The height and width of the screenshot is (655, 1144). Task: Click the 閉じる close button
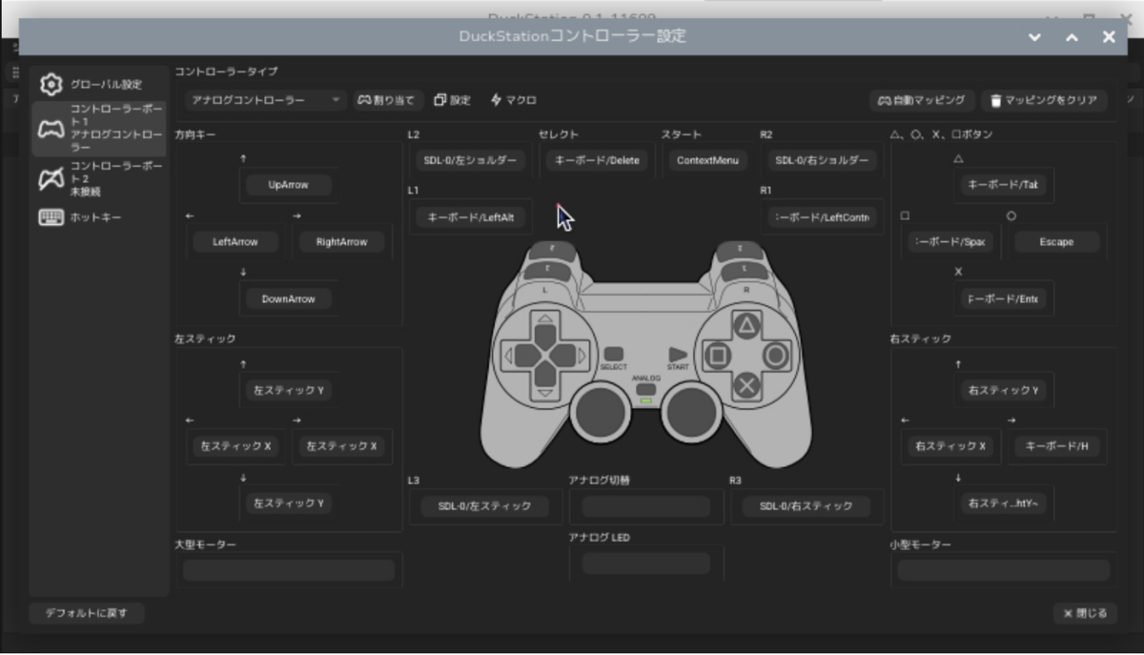(1085, 613)
